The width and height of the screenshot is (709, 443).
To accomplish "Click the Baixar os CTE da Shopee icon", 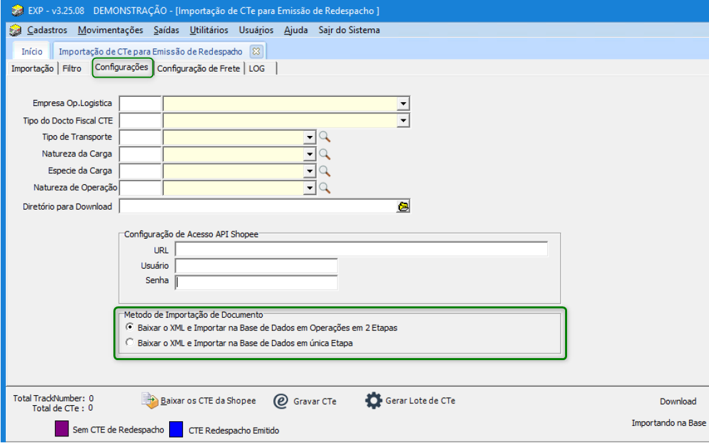I will [x=150, y=401].
